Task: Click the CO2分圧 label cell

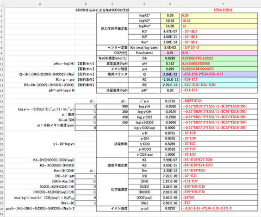Action: (x=113, y=53)
